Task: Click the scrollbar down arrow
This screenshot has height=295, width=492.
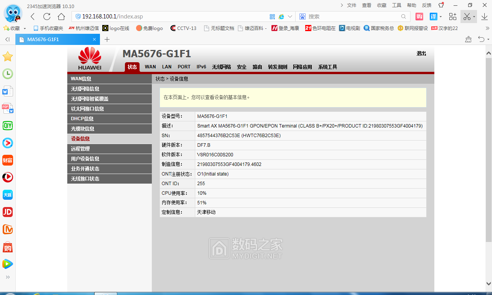Action: 489,284
